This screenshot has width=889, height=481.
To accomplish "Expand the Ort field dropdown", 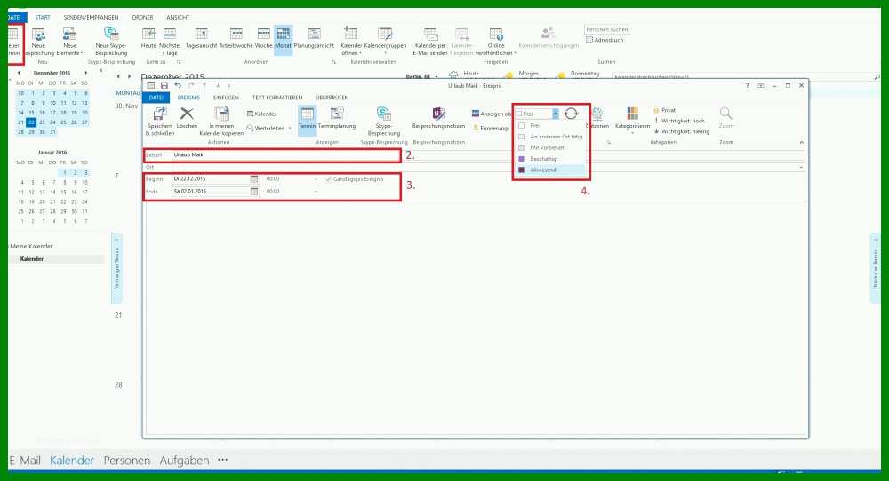I will [801, 168].
